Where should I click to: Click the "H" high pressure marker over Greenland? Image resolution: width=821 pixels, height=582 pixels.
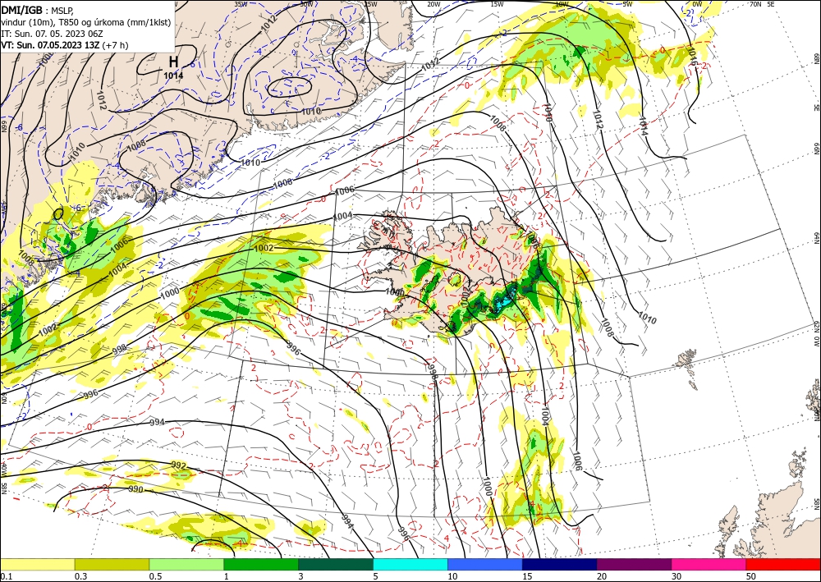tap(173, 62)
